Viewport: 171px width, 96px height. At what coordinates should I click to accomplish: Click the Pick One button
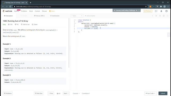(x=38, y=93)
